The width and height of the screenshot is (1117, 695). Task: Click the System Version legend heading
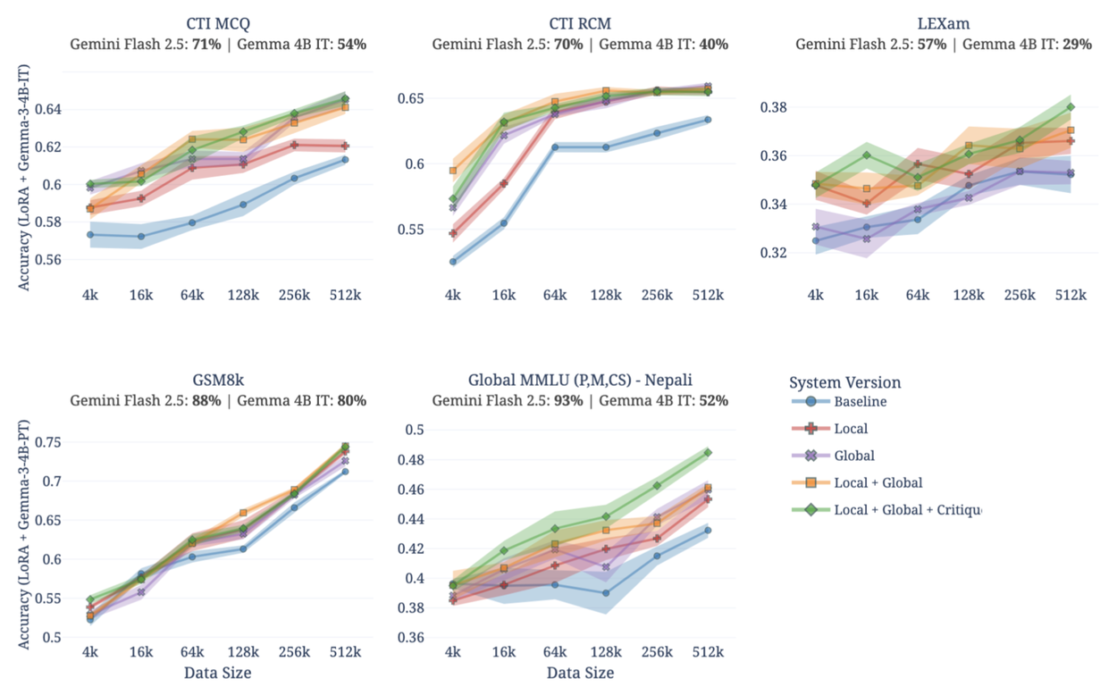[844, 382]
